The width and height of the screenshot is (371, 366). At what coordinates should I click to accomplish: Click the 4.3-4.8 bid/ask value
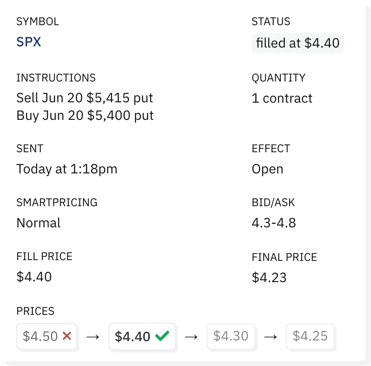(x=274, y=223)
